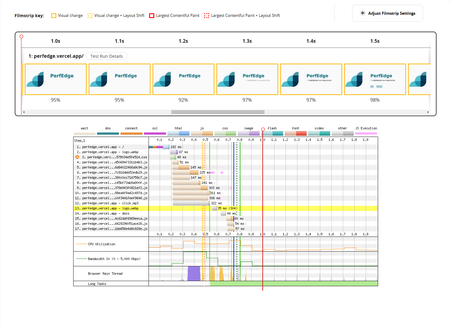
Task: Open Test Run Details
Action: (106, 56)
